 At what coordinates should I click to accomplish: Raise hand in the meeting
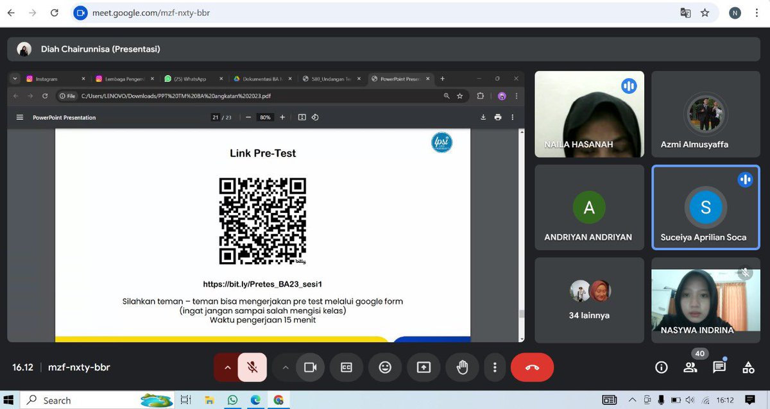[462, 367]
